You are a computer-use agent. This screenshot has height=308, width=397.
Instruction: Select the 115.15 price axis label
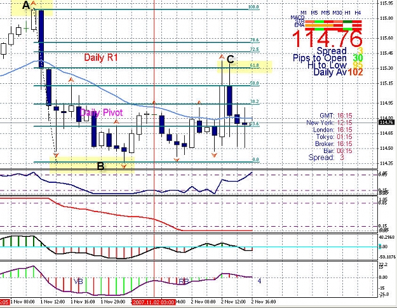point(387,83)
